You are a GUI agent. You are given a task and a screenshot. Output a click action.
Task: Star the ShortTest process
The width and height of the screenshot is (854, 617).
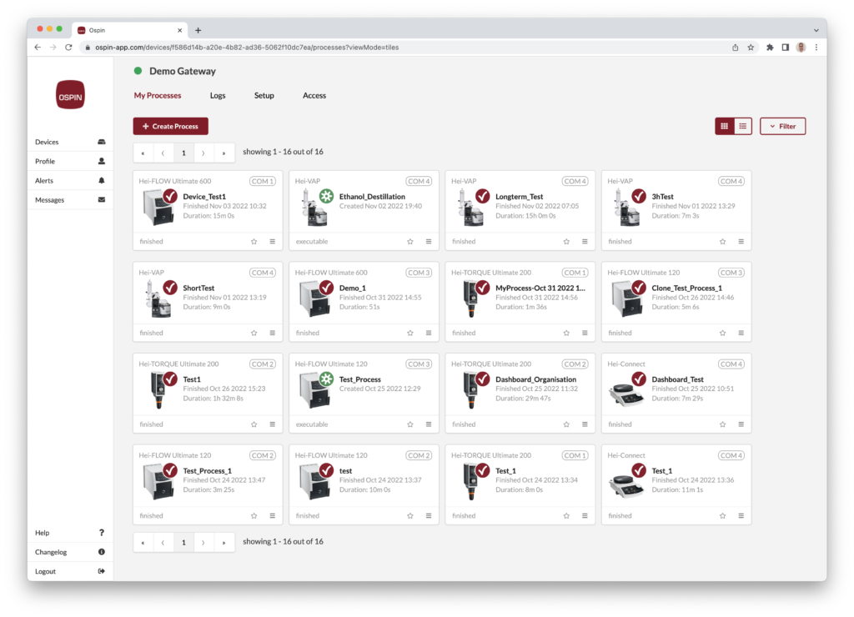pyautogui.click(x=254, y=333)
